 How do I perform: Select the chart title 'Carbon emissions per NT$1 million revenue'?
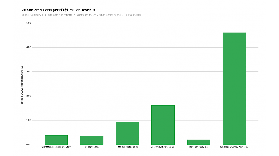click(58, 10)
